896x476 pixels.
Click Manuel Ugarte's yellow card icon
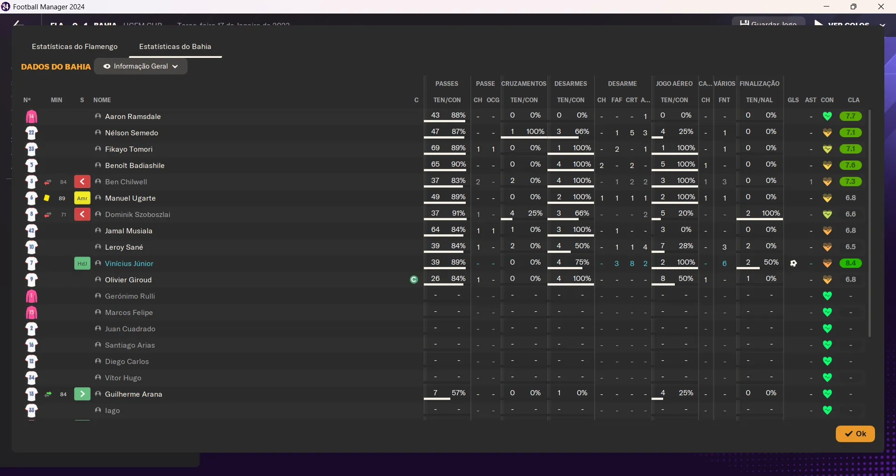click(47, 198)
